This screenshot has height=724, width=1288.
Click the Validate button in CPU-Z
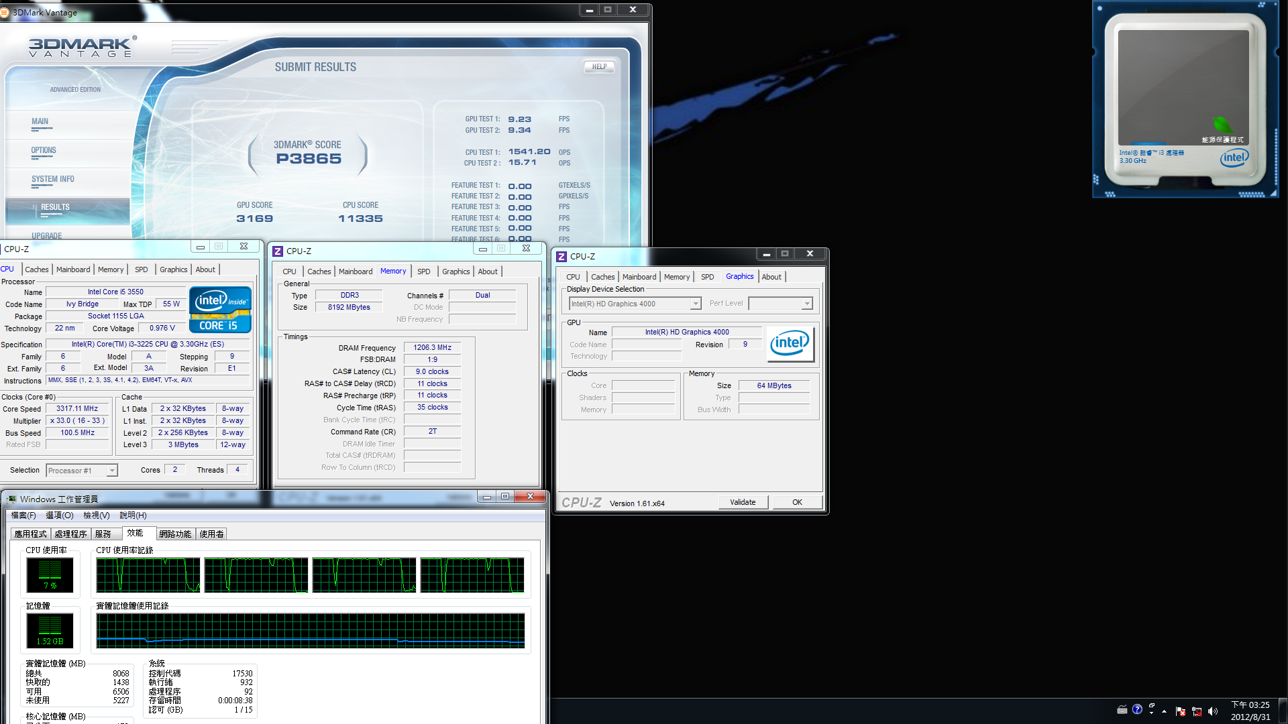click(743, 502)
